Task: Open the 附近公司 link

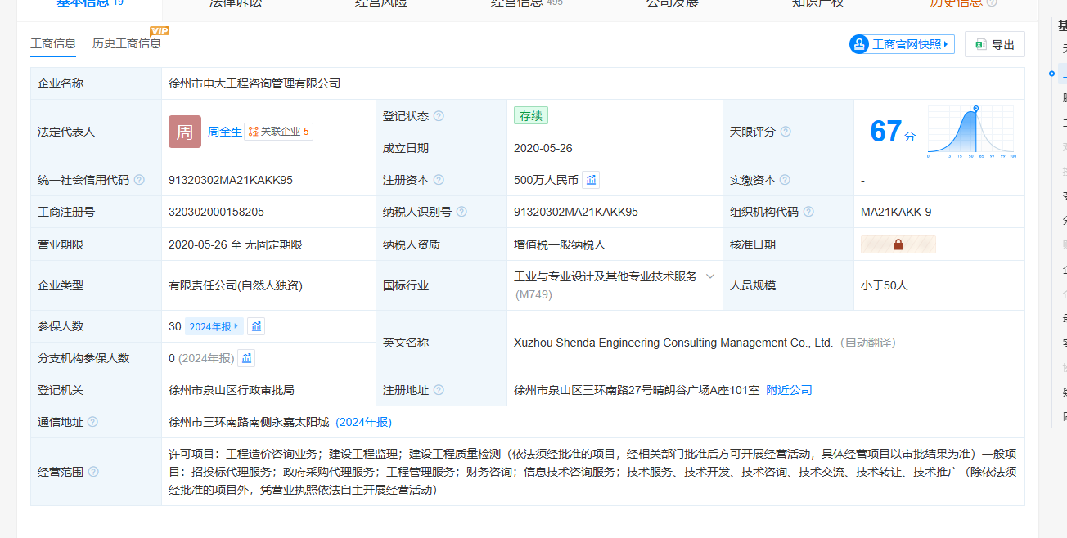Action: 789,391
